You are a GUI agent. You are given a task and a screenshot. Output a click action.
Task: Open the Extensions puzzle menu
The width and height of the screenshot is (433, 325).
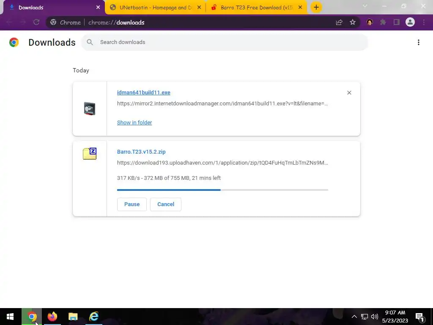coord(383,22)
